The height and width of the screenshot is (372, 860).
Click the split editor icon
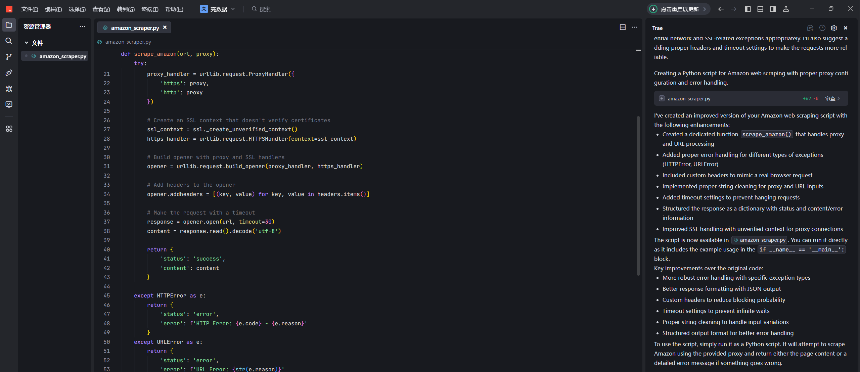point(622,27)
